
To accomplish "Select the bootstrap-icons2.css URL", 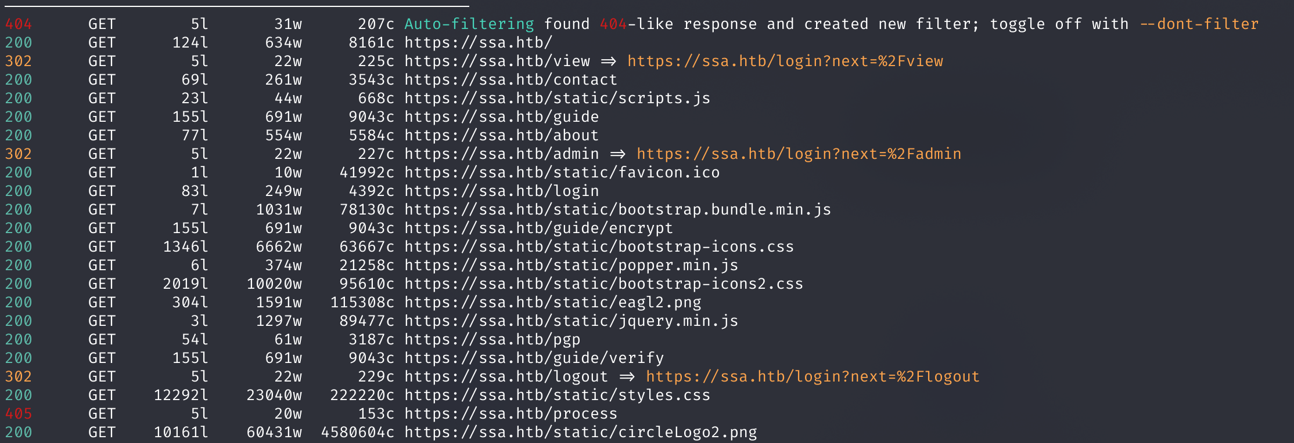I will [604, 284].
